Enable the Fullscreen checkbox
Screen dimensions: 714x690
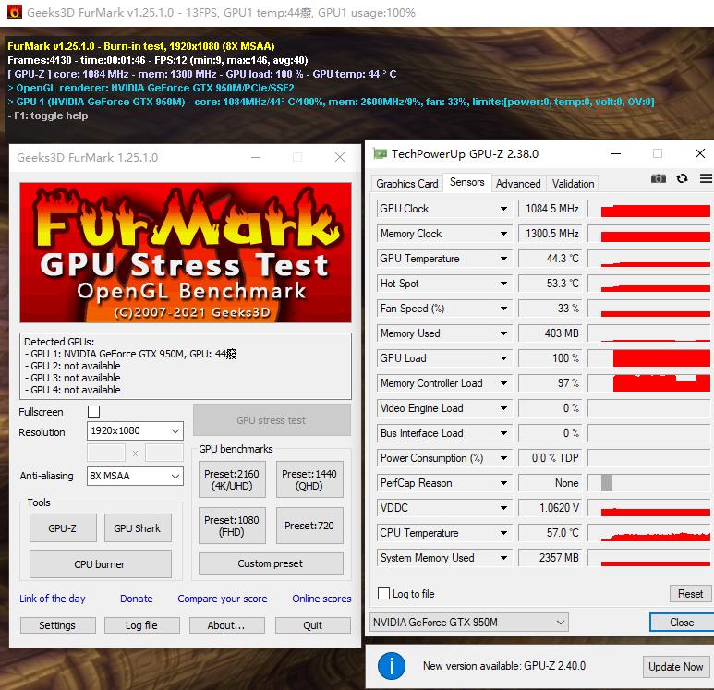coord(94,411)
